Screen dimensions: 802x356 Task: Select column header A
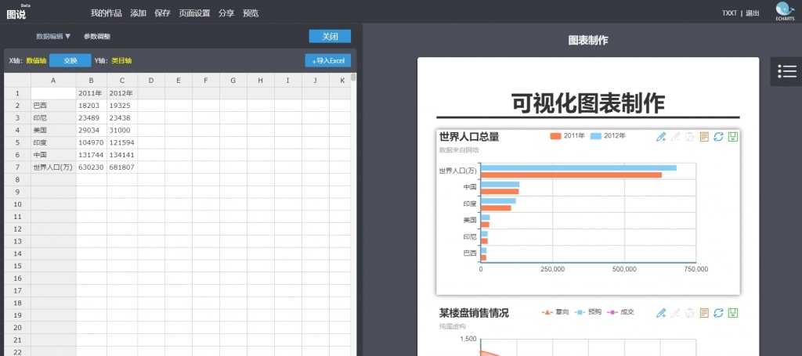click(x=53, y=80)
